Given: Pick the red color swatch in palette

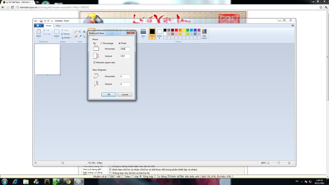Looking at the screenshot, I should pyautogui.click(x=176, y=30).
